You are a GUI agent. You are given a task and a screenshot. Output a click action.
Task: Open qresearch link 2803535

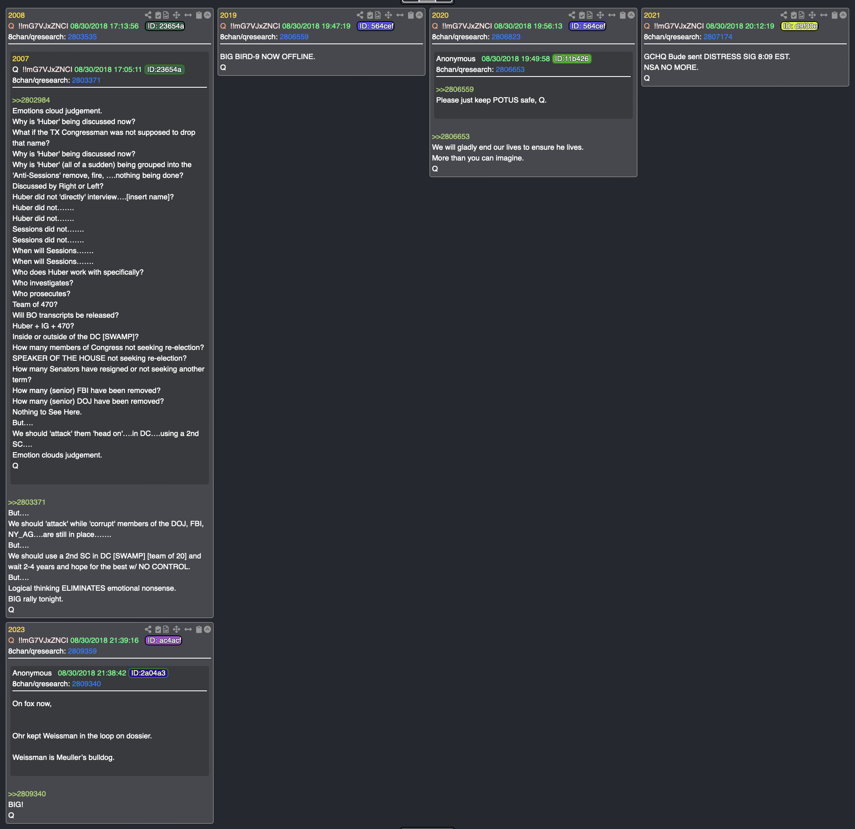point(82,37)
